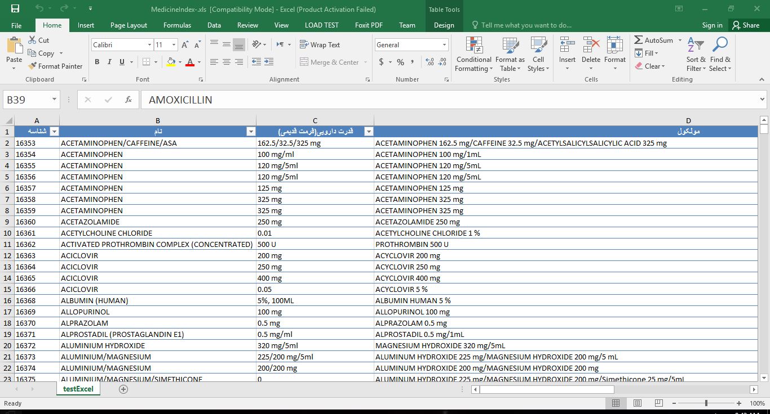The height and width of the screenshot is (414, 770).
Task: Open filter dropdown for column A header
Action: click(x=54, y=132)
